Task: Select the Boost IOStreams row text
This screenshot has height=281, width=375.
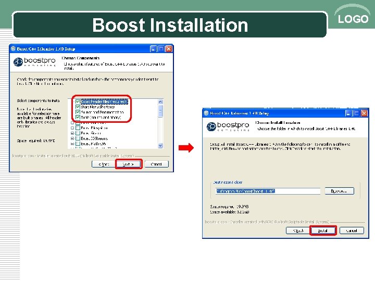Action: click(94, 138)
